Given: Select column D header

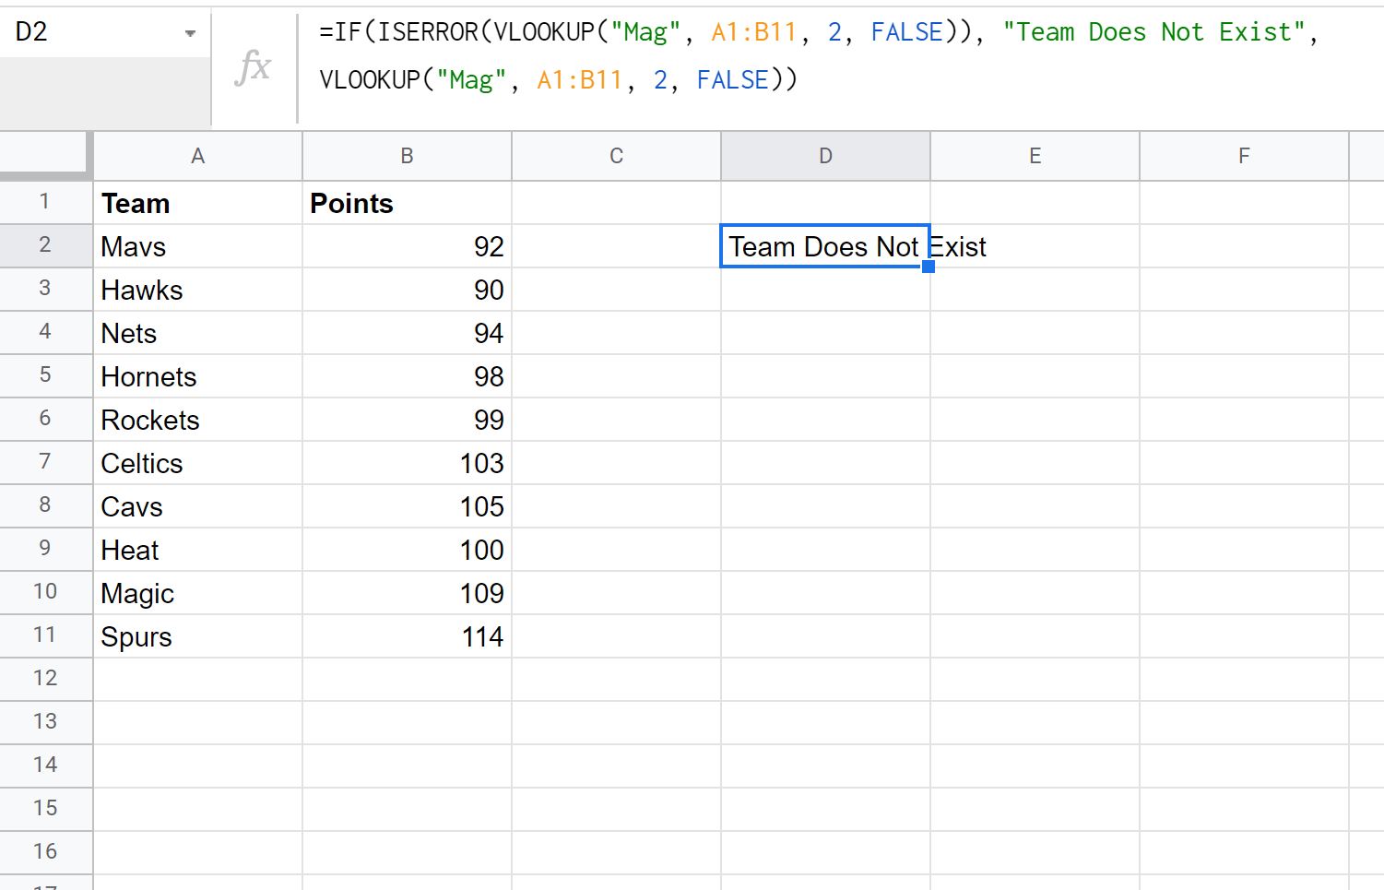Looking at the screenshot, I should (x=825, y=156).
